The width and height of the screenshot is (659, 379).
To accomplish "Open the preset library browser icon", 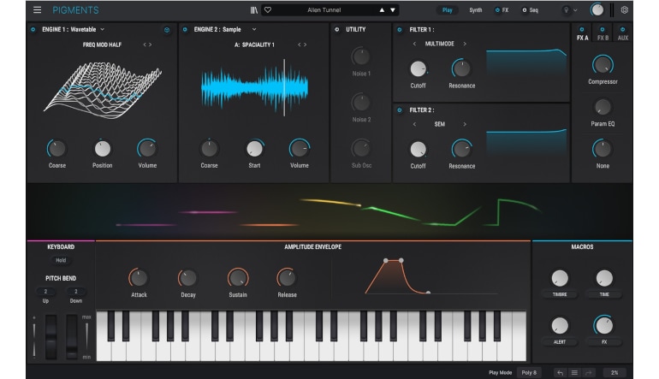I will pos(254,10).
